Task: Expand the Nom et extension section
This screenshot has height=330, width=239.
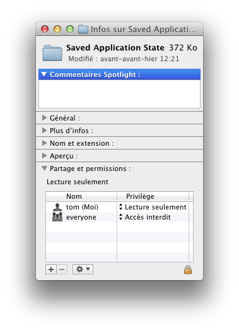Action: [44, 143]
